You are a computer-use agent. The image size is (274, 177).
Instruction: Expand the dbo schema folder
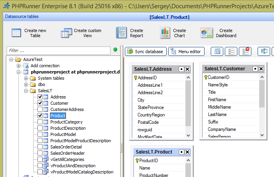point(26,85)
